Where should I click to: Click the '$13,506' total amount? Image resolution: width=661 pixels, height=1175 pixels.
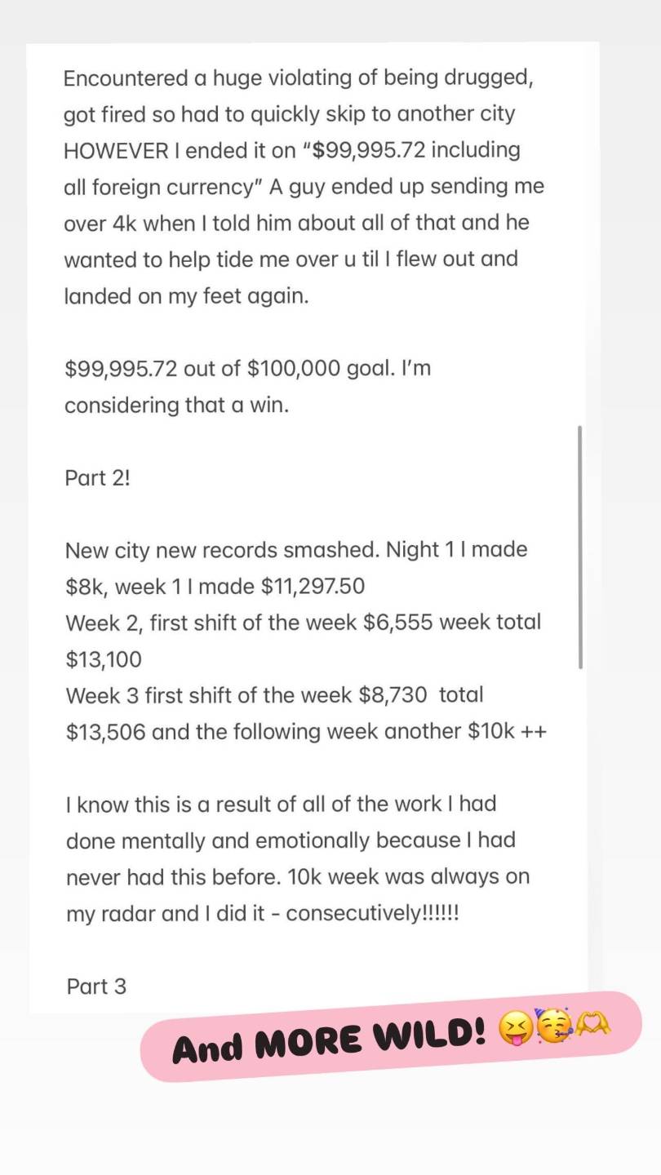(x=106, y=732)
